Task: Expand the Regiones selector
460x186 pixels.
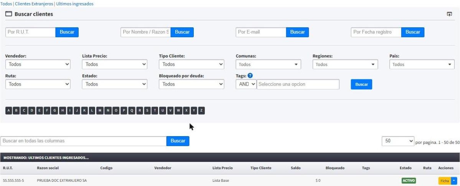Action: 345,64
